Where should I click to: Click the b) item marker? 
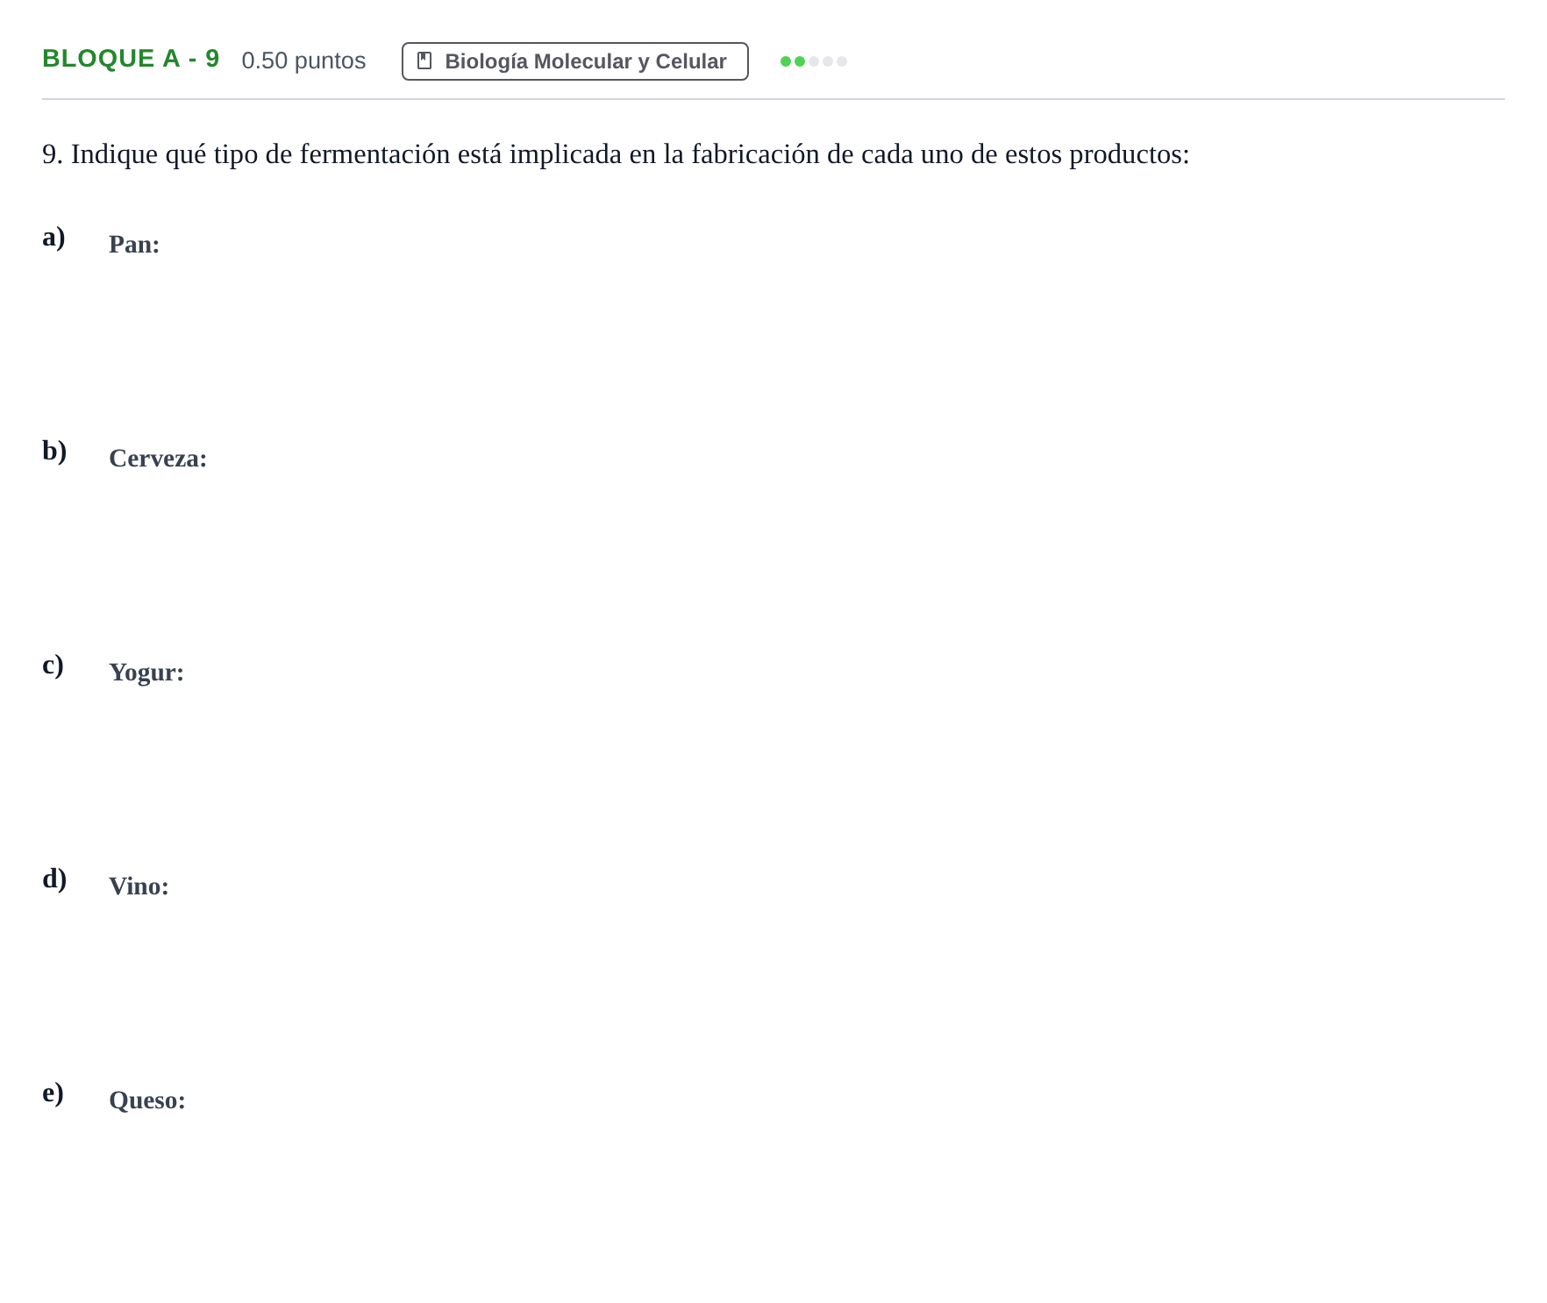(54, 451)
